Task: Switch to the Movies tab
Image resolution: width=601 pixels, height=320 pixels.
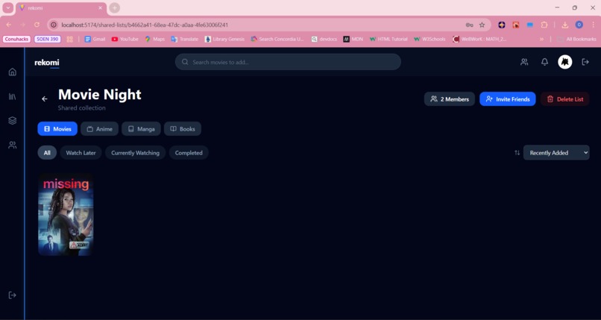Action: click(x=57, y=129)
